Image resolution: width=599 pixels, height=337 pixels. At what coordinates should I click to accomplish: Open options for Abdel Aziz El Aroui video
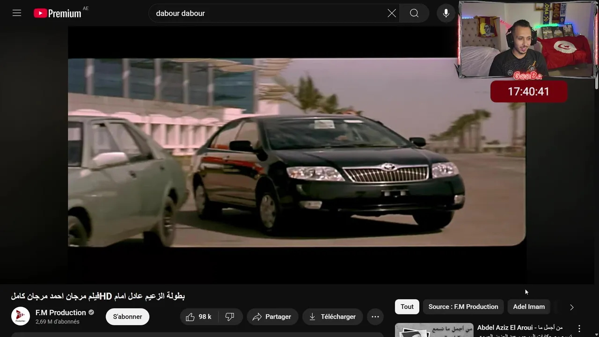click(579, 329)
